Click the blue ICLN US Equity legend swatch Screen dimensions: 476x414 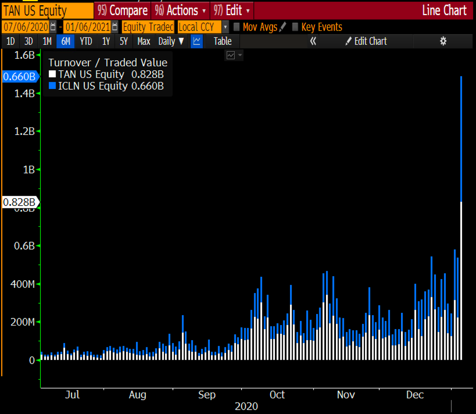click(52, 86)
